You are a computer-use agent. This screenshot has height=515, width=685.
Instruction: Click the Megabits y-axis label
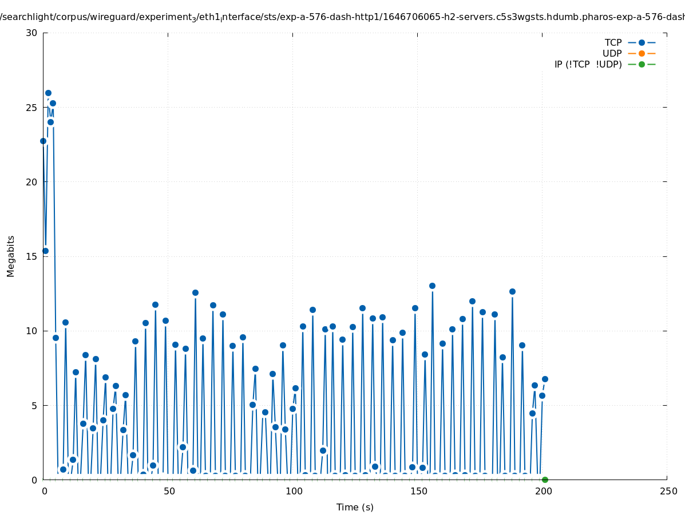pyautogui.click(x=11, y=256)
